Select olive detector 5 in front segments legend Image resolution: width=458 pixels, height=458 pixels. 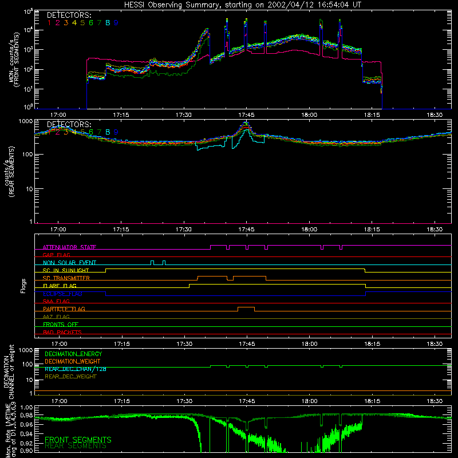pos(82,23)
